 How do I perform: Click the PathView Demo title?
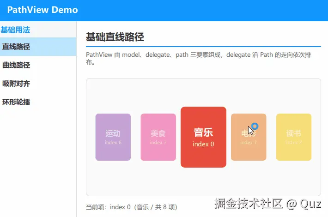point(43,10)
